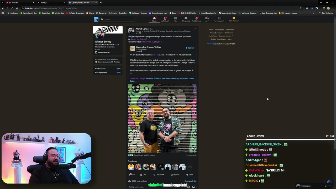The image size is (336, 189).
Task: Open the Bookmarks folder in bookmarks bar
Action: pos(13,13)
